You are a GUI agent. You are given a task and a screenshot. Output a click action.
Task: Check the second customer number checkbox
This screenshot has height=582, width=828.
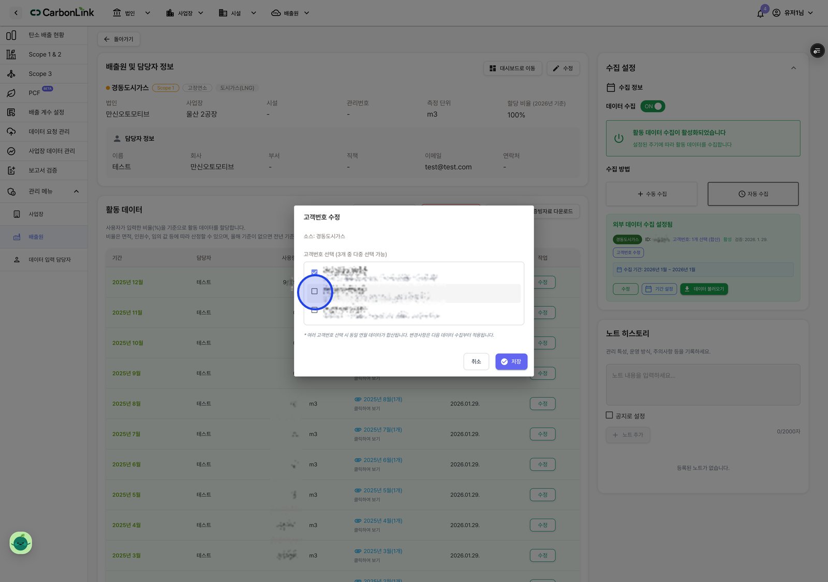314,291
